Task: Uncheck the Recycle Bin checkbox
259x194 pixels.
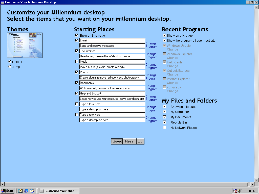Action: (164, 122)
